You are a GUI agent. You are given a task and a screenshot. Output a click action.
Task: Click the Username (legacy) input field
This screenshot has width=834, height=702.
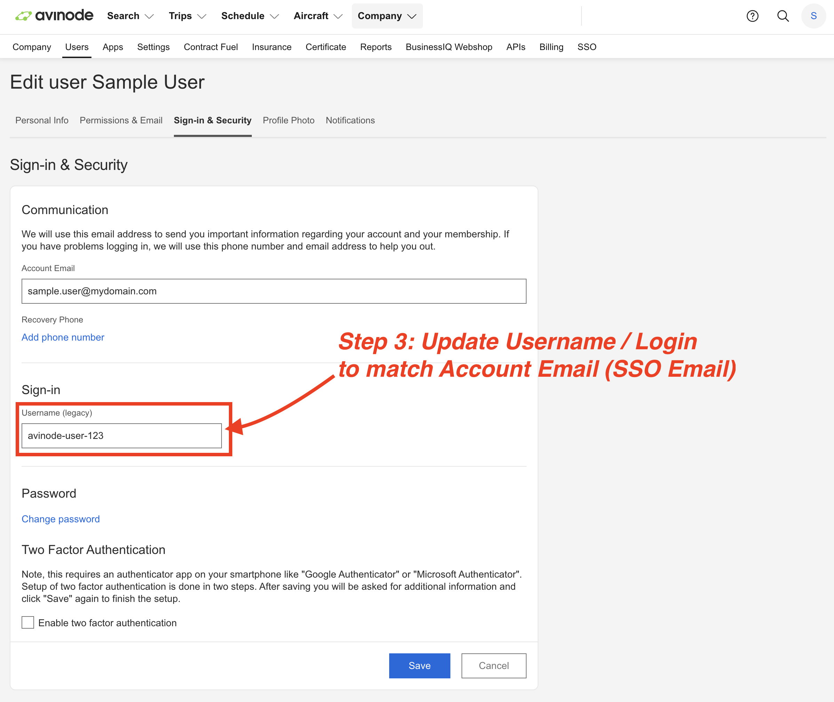click(x=121, y=435)
